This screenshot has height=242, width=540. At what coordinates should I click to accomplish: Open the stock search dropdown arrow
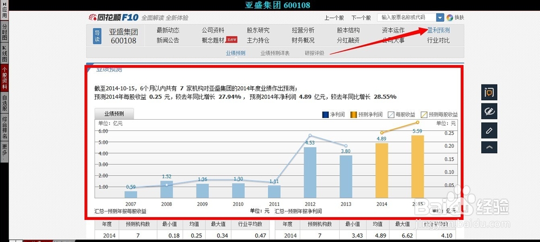tap(440, 18)
